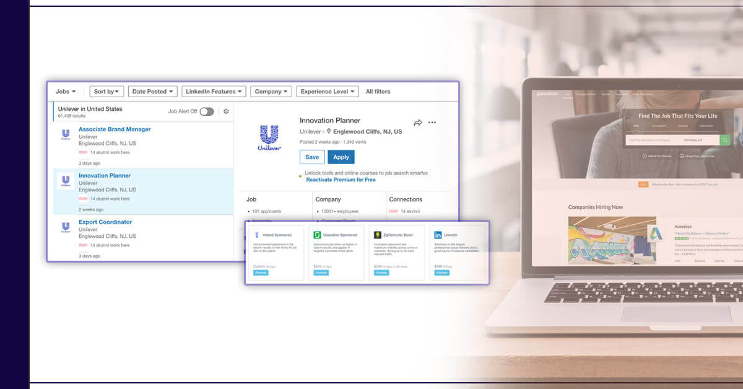This screenshot has width=743, height=389.
Task: Open All filters
Action: pos(378,92)
